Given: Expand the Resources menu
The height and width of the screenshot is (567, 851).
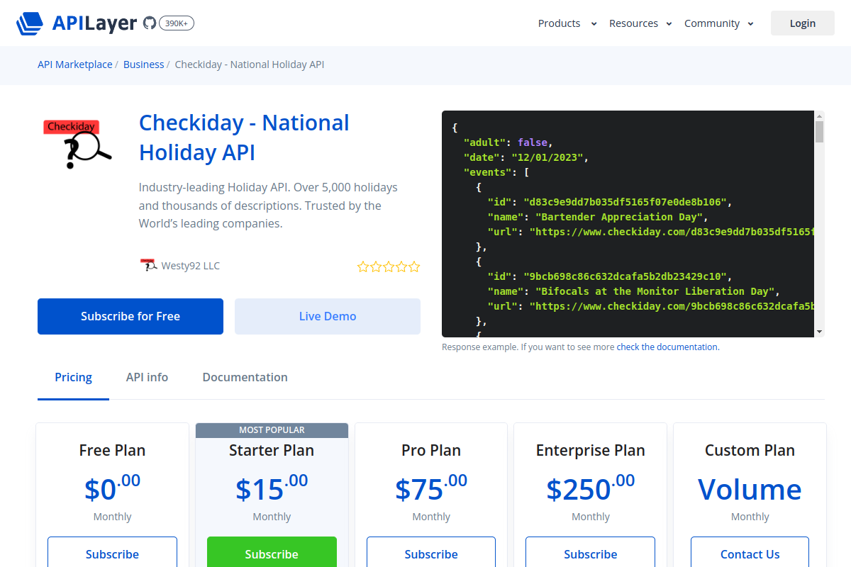Looking at the screenshot, I should point(640,23).
